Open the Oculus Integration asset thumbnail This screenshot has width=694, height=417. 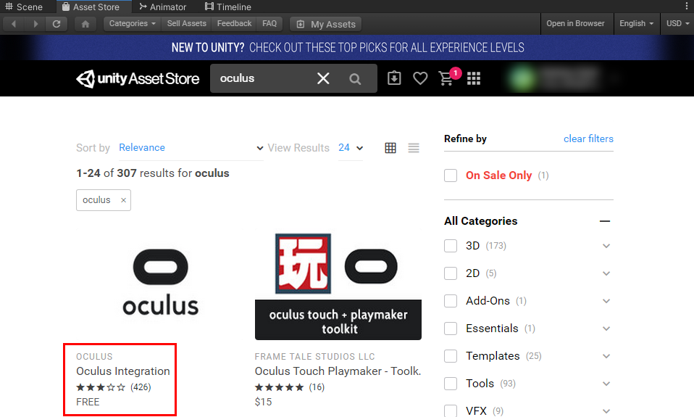160,284
